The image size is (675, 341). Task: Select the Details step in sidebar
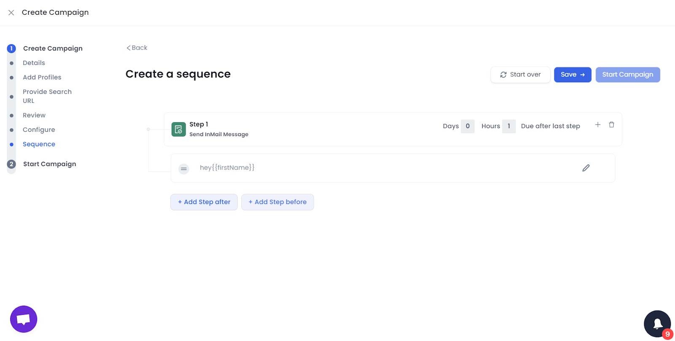coord(34,63)
